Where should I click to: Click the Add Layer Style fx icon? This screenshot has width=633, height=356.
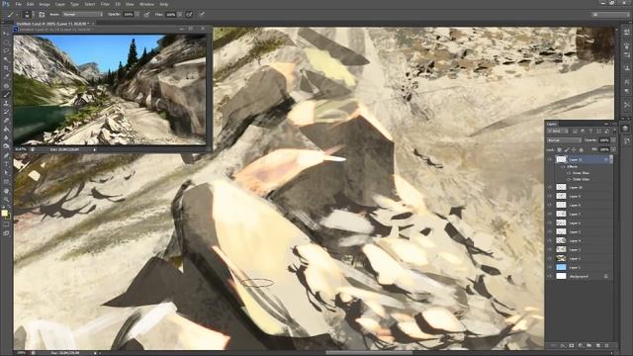tap(563, 345)
